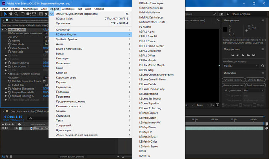269x159 pixels.
Task: Open the Композиция menu
Action: point(30,9)
